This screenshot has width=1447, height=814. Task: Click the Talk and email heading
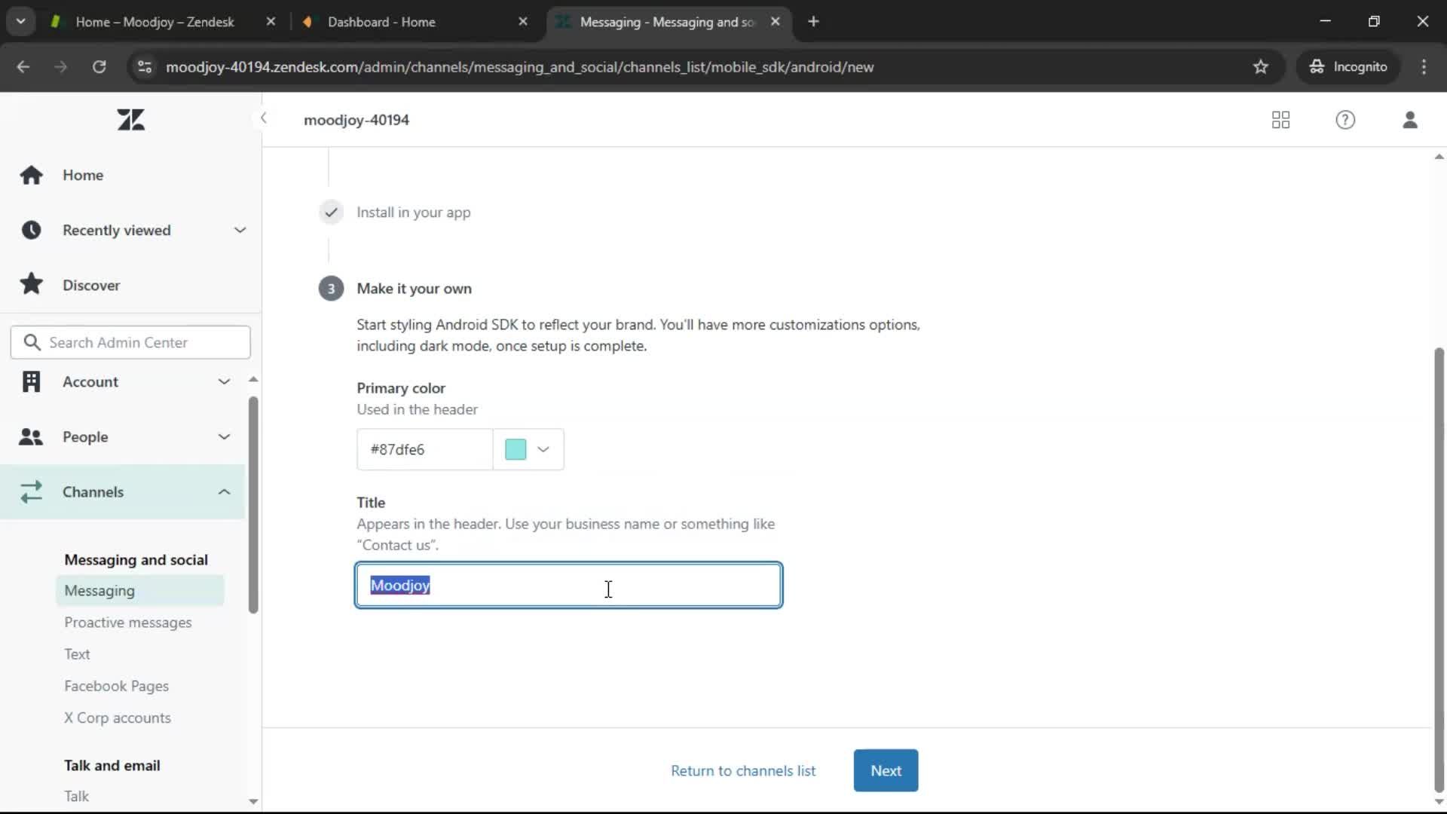point(112,765)
